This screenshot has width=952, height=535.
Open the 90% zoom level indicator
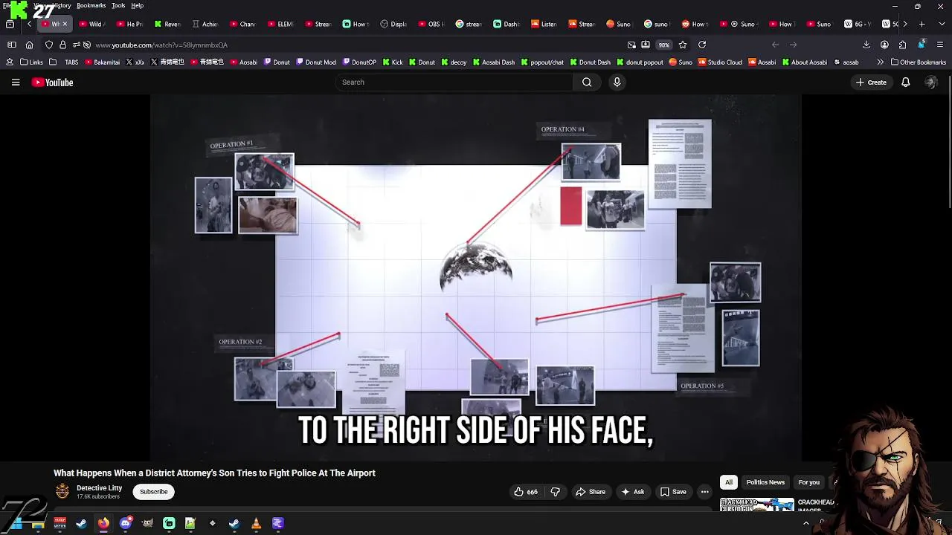(x=663, y=45)
